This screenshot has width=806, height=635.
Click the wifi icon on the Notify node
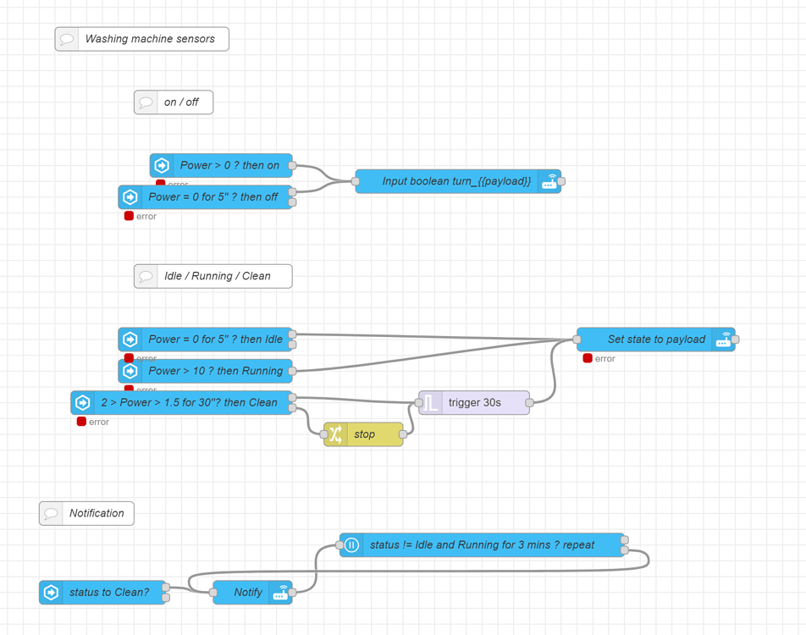(279, 593)
